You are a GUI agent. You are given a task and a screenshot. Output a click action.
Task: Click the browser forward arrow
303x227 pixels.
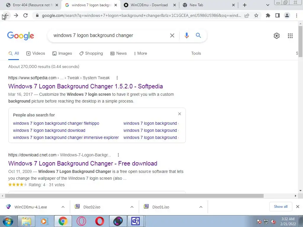pyautogui.click(x=16, y=15)
